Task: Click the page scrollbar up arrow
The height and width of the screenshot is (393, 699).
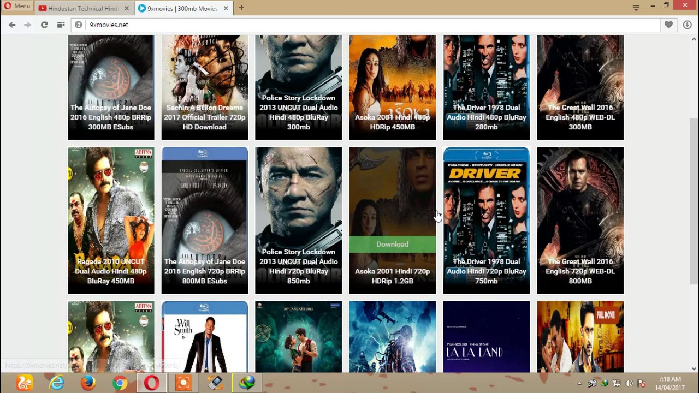Action: [694, 40]
